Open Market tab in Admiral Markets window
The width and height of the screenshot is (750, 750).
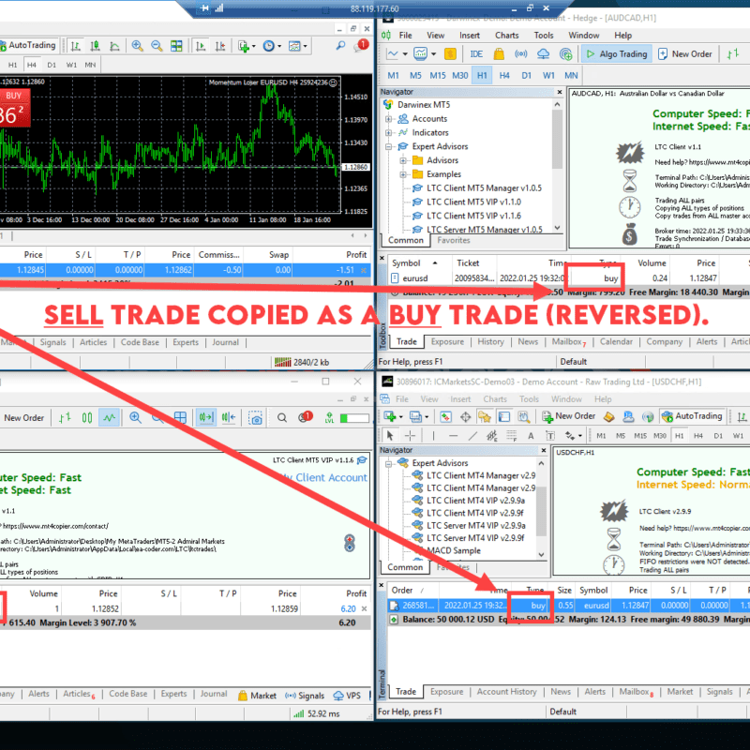point(258,696)
